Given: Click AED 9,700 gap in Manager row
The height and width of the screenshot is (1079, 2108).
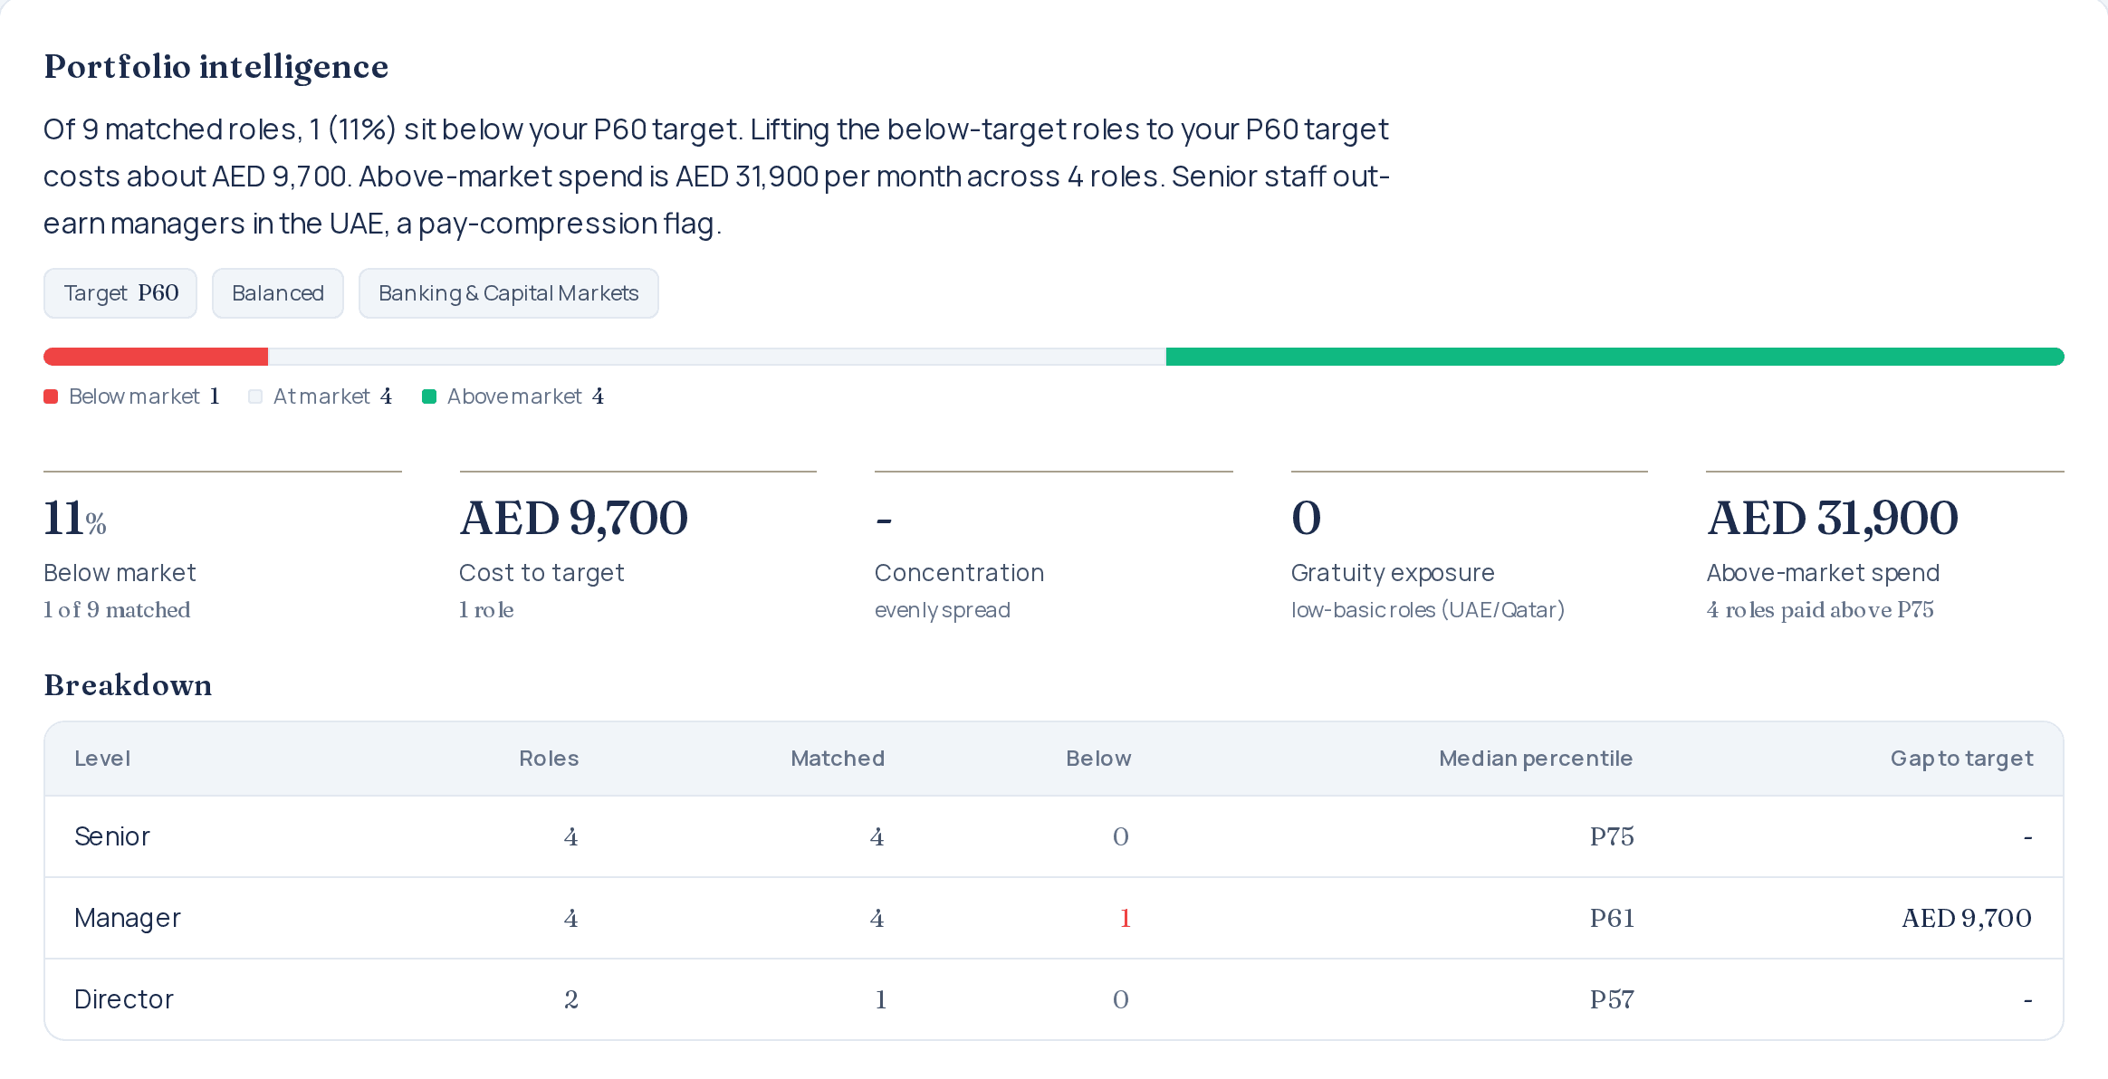Looking at the screenshot, I should point(1967,918).
